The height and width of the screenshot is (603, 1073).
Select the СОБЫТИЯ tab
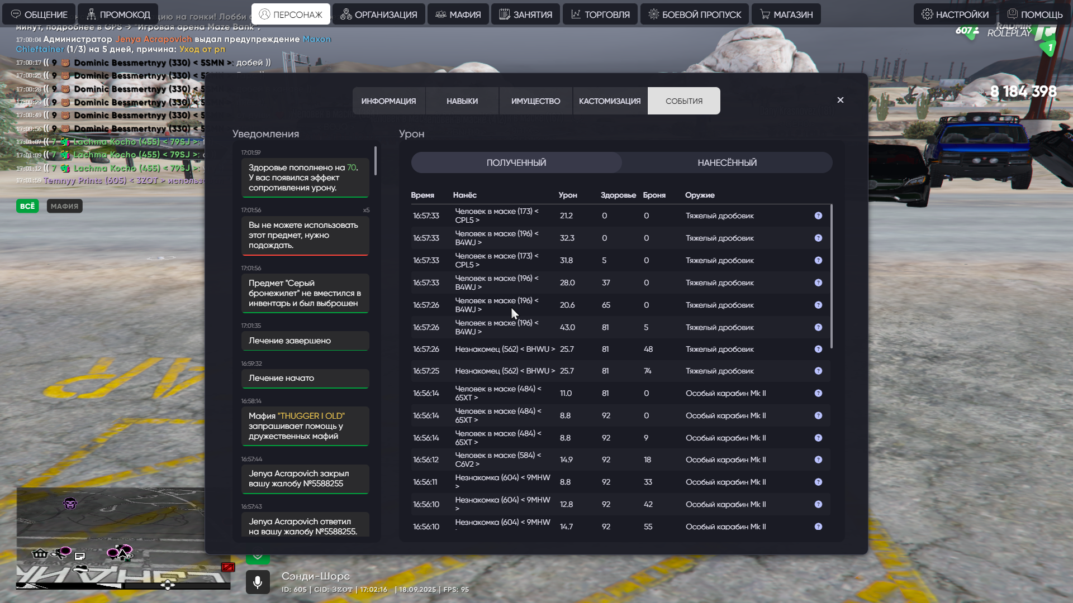click(684, 101)
